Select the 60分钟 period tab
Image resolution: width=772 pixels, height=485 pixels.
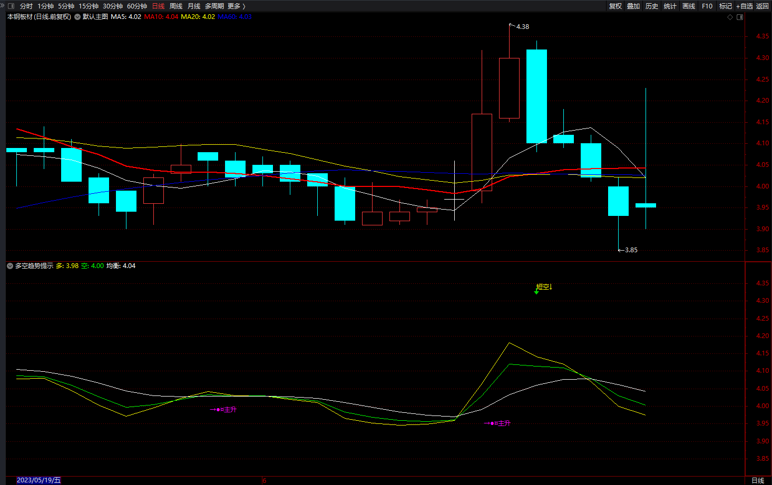tap(137, 6)
